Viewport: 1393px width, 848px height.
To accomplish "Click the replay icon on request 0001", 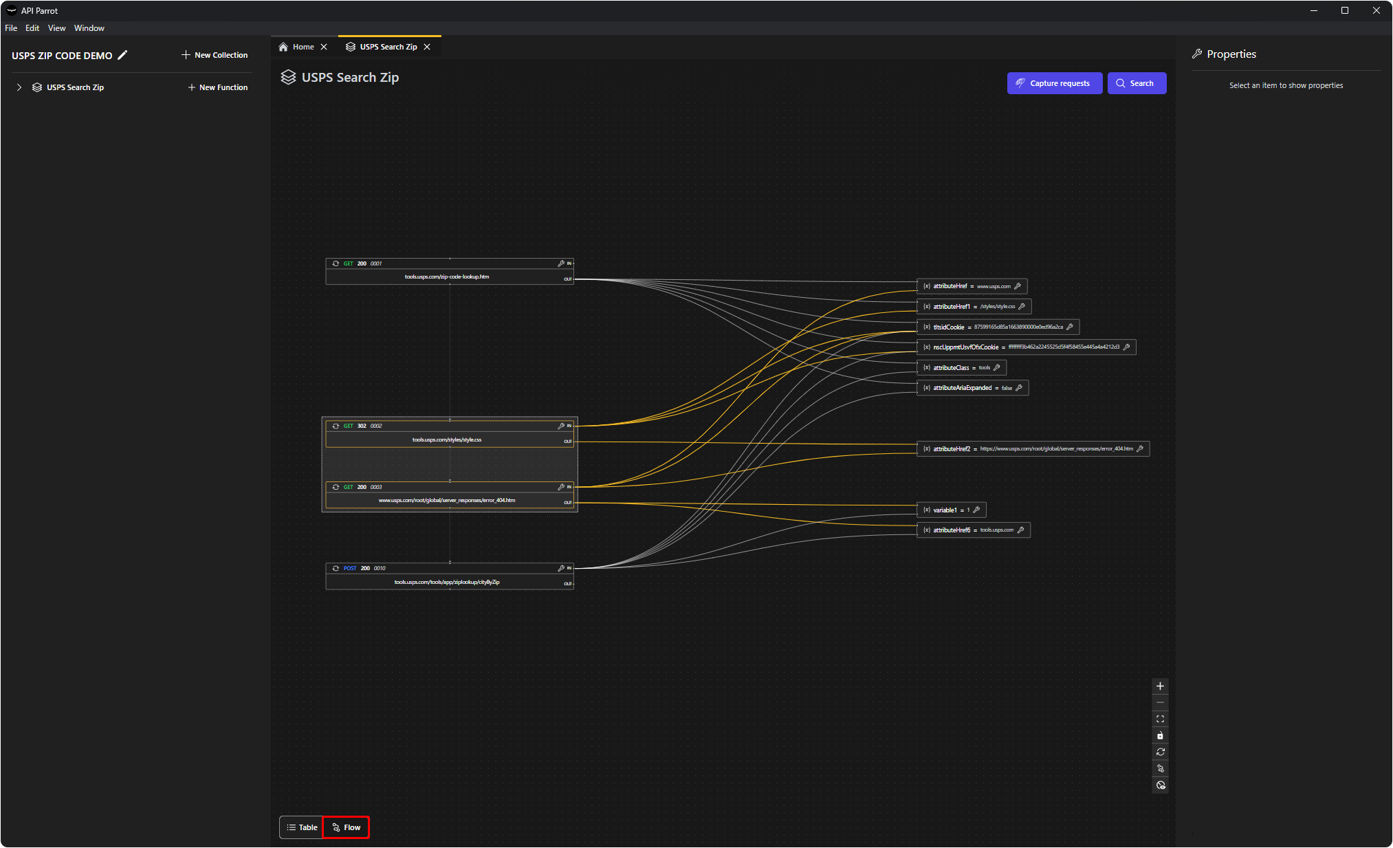I will pos(336,263).
